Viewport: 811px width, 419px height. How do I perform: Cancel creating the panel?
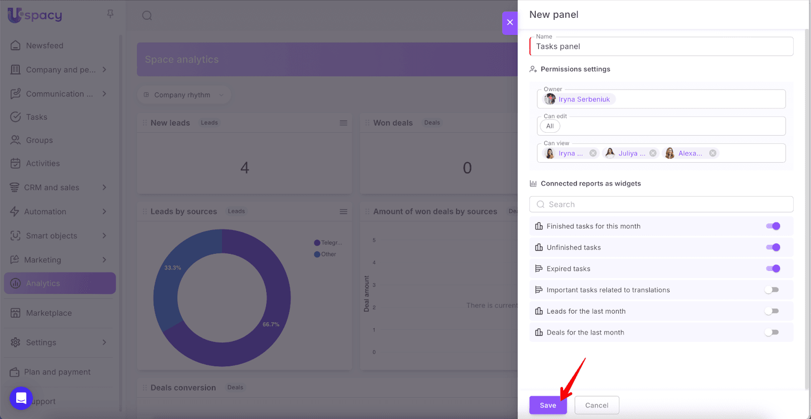coord(597,405)
